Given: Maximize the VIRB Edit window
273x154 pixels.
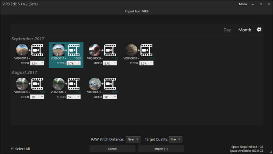Looking at the screenshot, I should coord(261,4).
